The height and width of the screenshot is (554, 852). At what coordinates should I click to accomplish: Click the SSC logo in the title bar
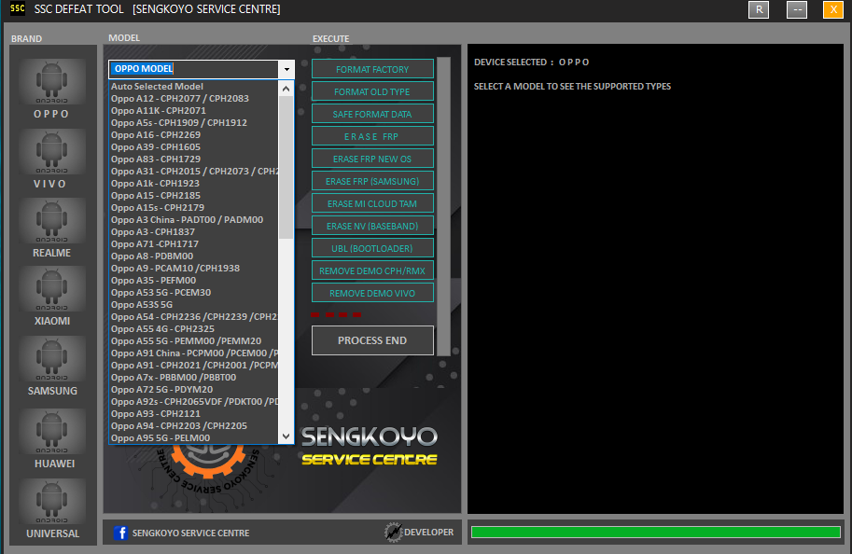pos(15,9)
